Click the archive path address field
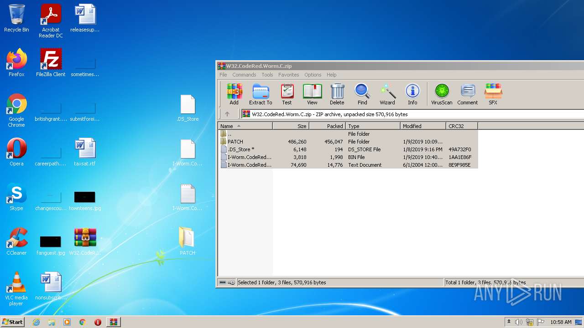Screen dimensions: 584x328 coord(413,114)
